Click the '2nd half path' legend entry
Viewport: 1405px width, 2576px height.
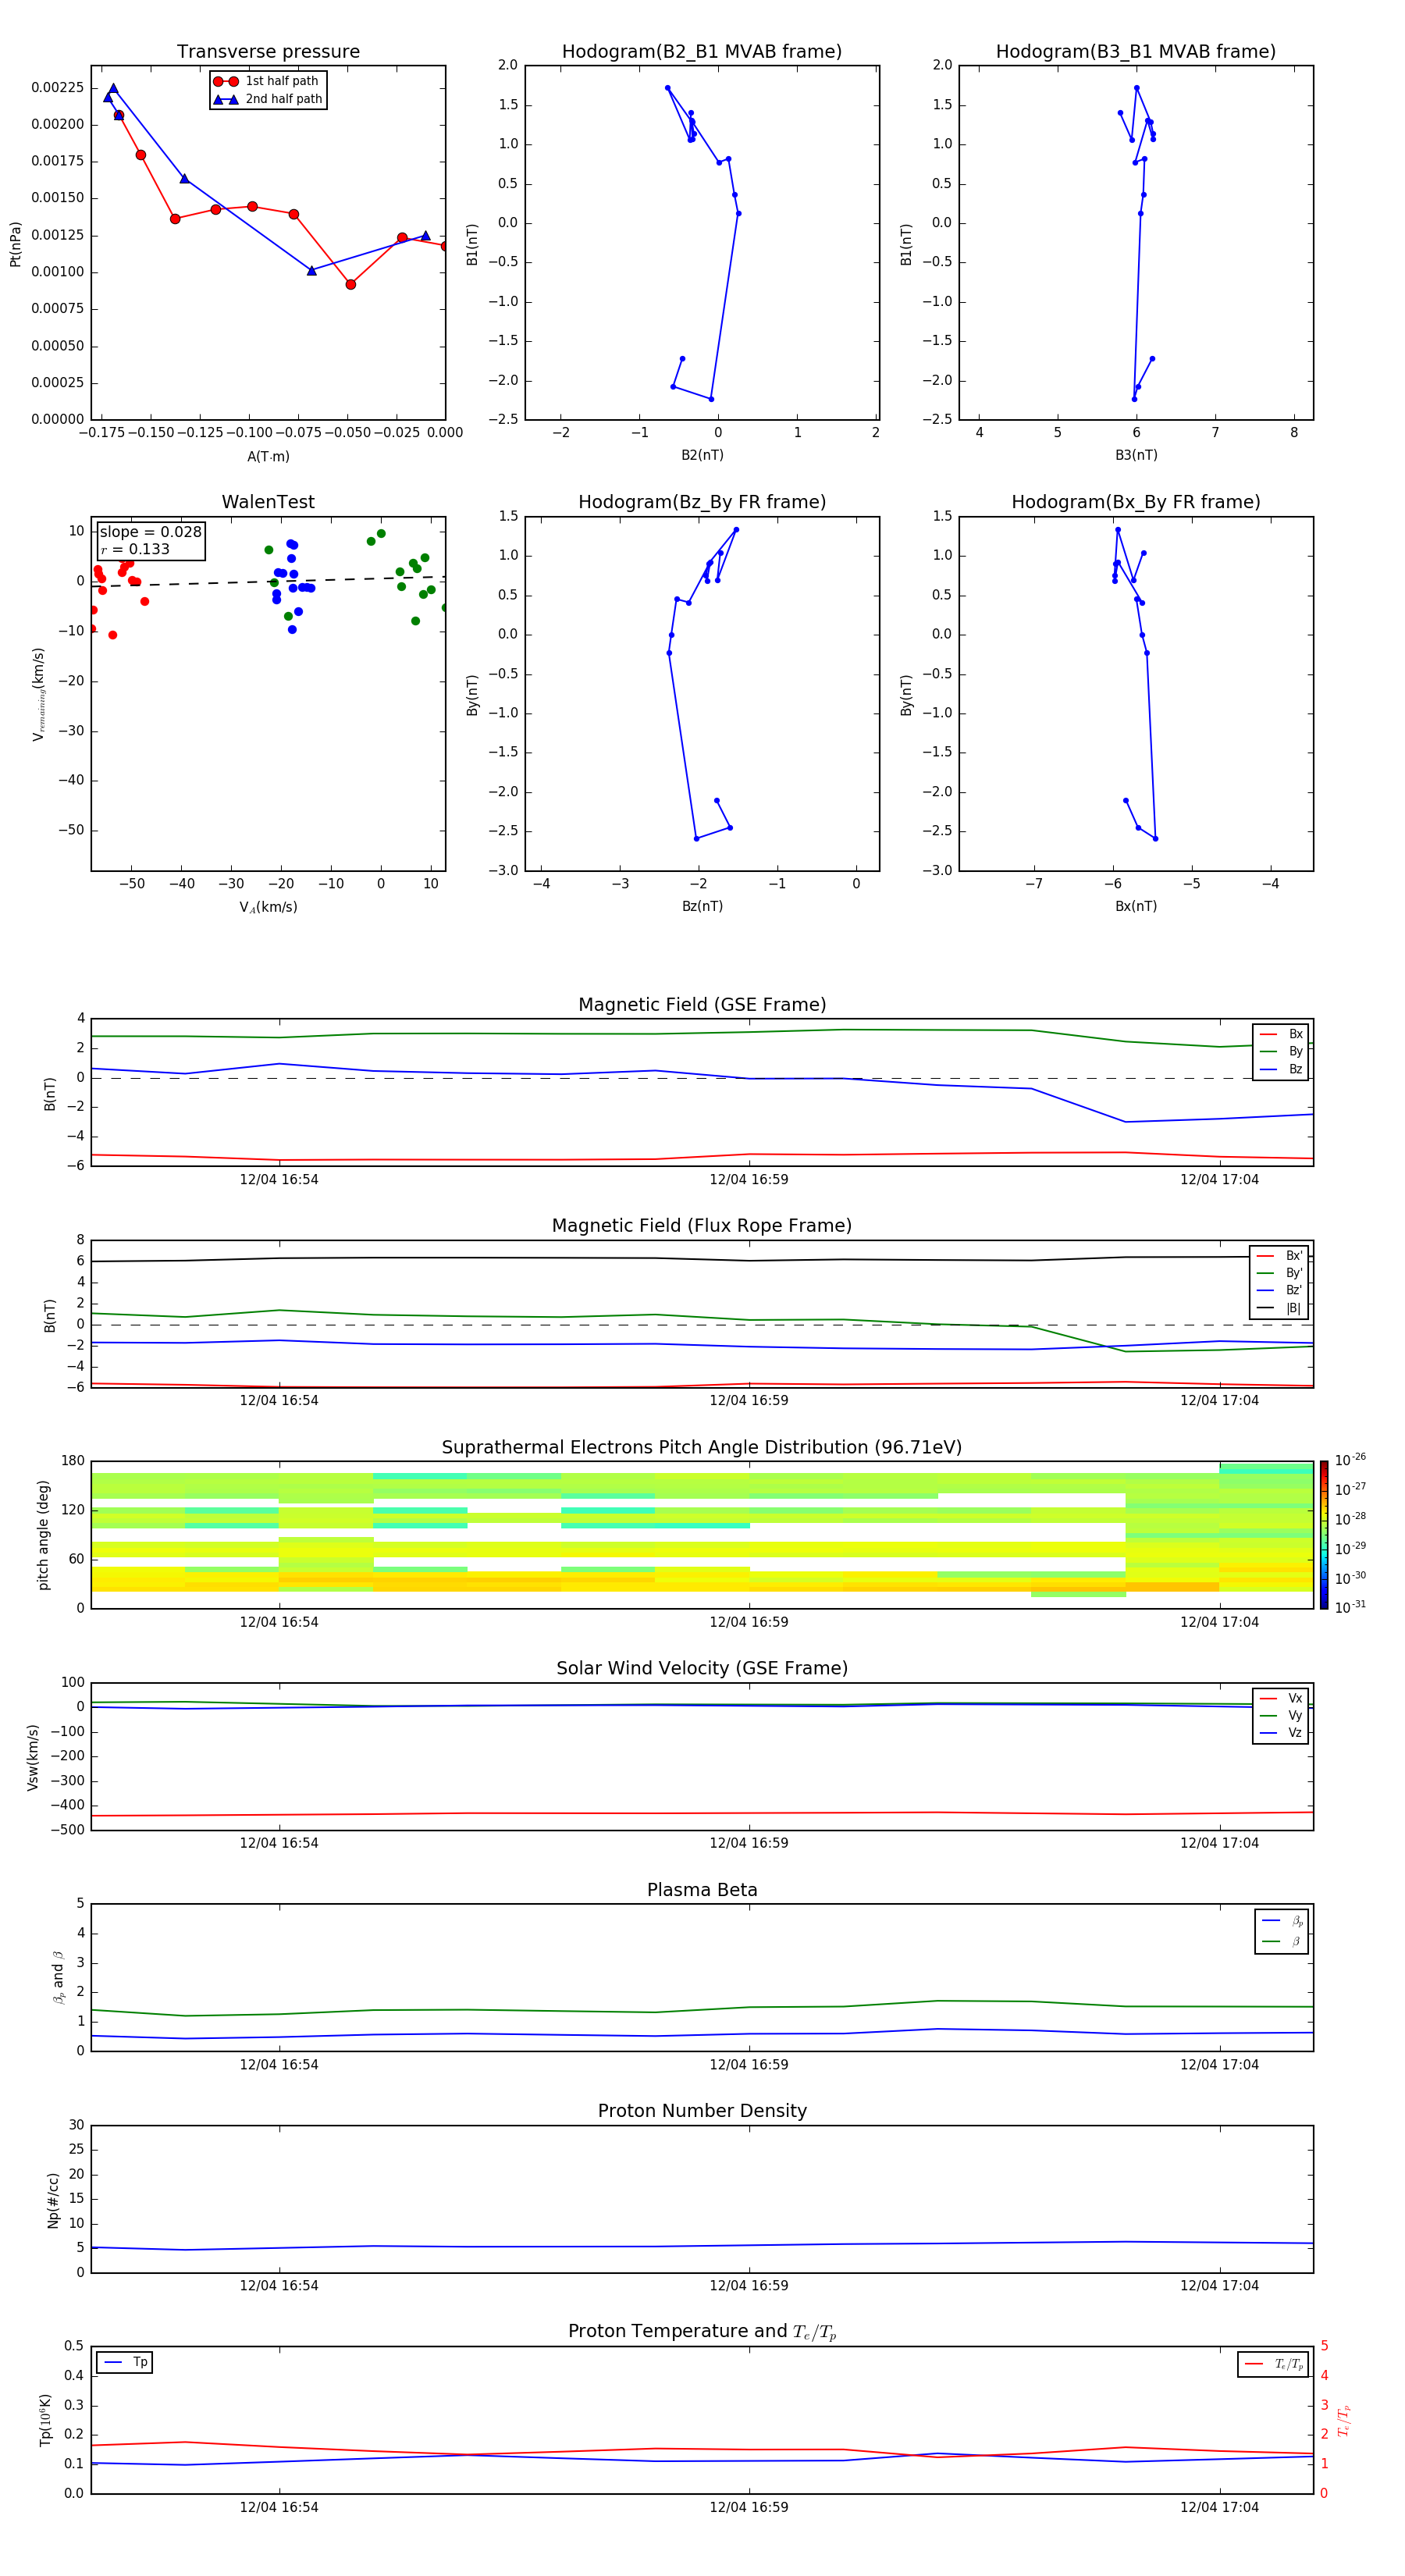point(268,99)
